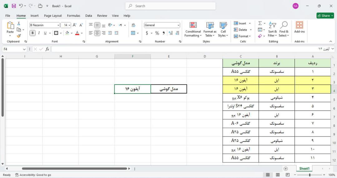
Task: Click the NA account avatar
Action: click(x=295, y=6)
